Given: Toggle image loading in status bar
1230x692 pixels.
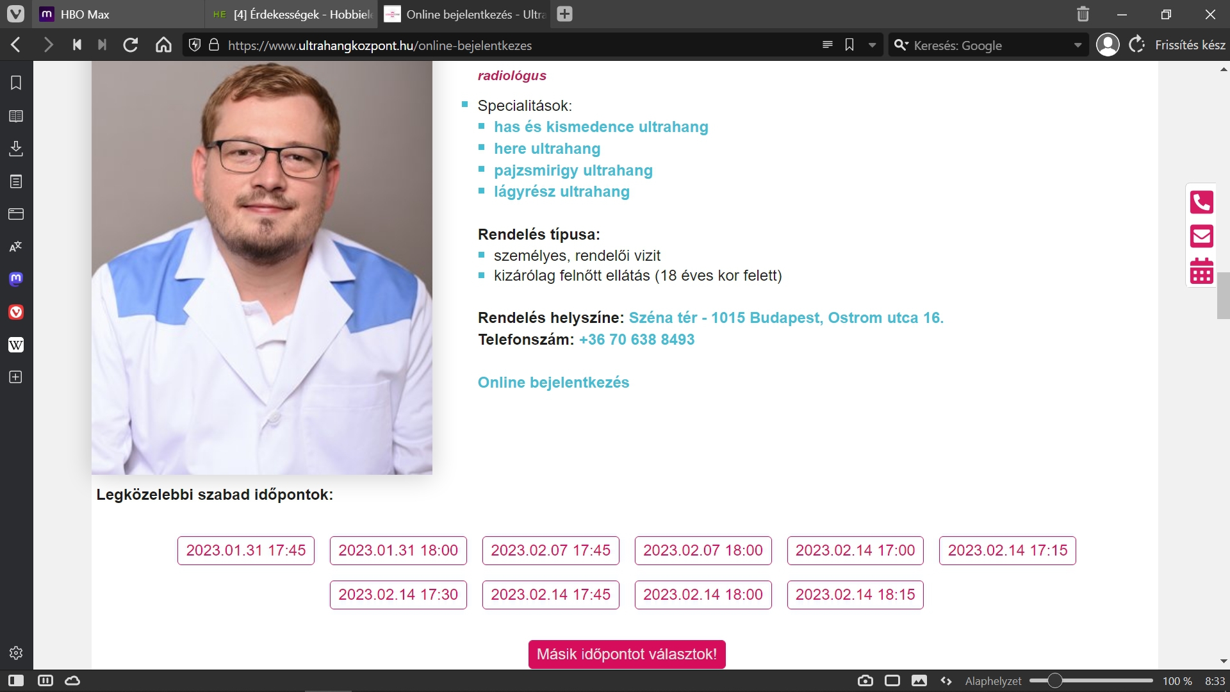Looking at the screenshot, I should tap(919, 680).
